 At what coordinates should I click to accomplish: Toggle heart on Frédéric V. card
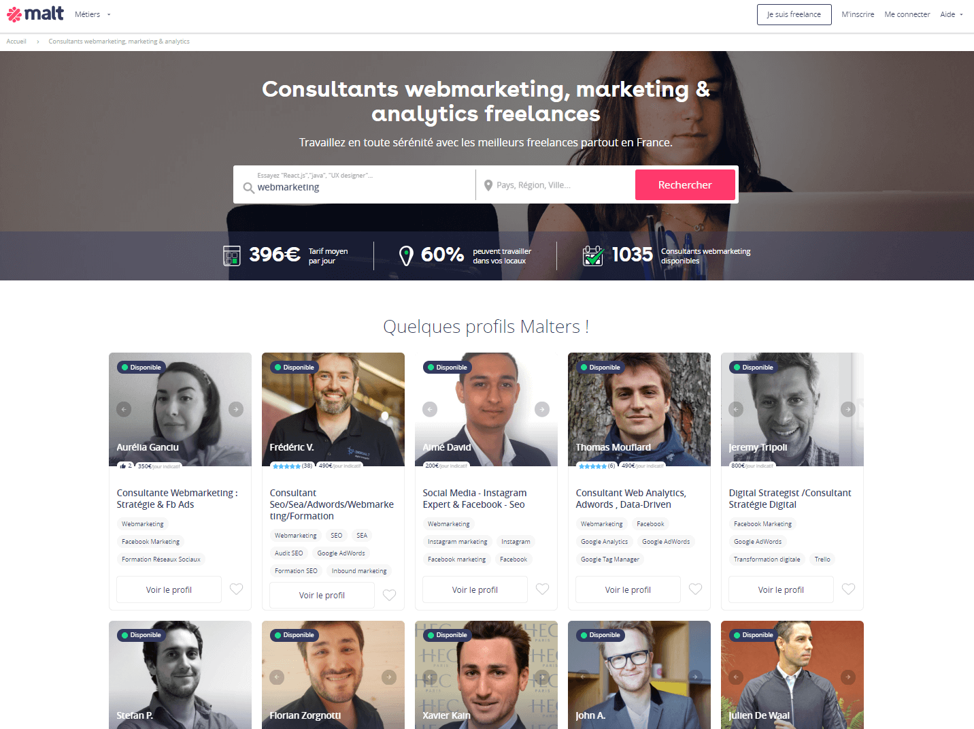pyautogui.click(x=389, y=595)
